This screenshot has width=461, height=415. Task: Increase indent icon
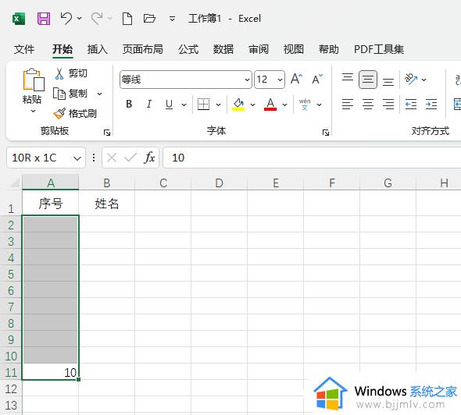pos(431,105)
